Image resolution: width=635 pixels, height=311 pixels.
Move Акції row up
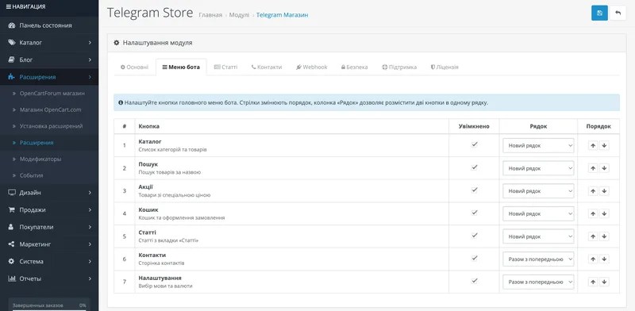(593, 190)
